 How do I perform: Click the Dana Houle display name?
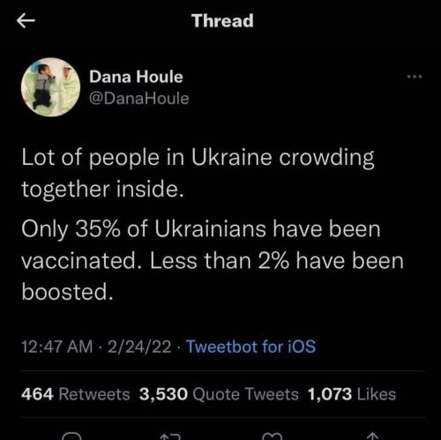point(136,77)
